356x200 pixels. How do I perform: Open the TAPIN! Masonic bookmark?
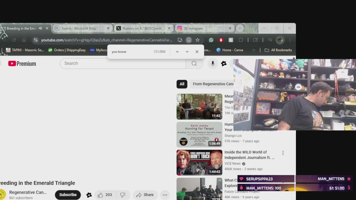point(25,50)
